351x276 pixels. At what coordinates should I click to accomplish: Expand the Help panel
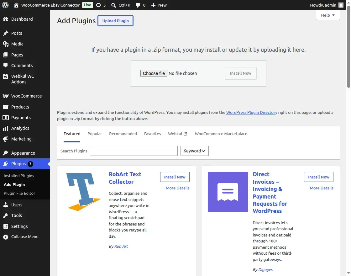click(x=328, y=15)
